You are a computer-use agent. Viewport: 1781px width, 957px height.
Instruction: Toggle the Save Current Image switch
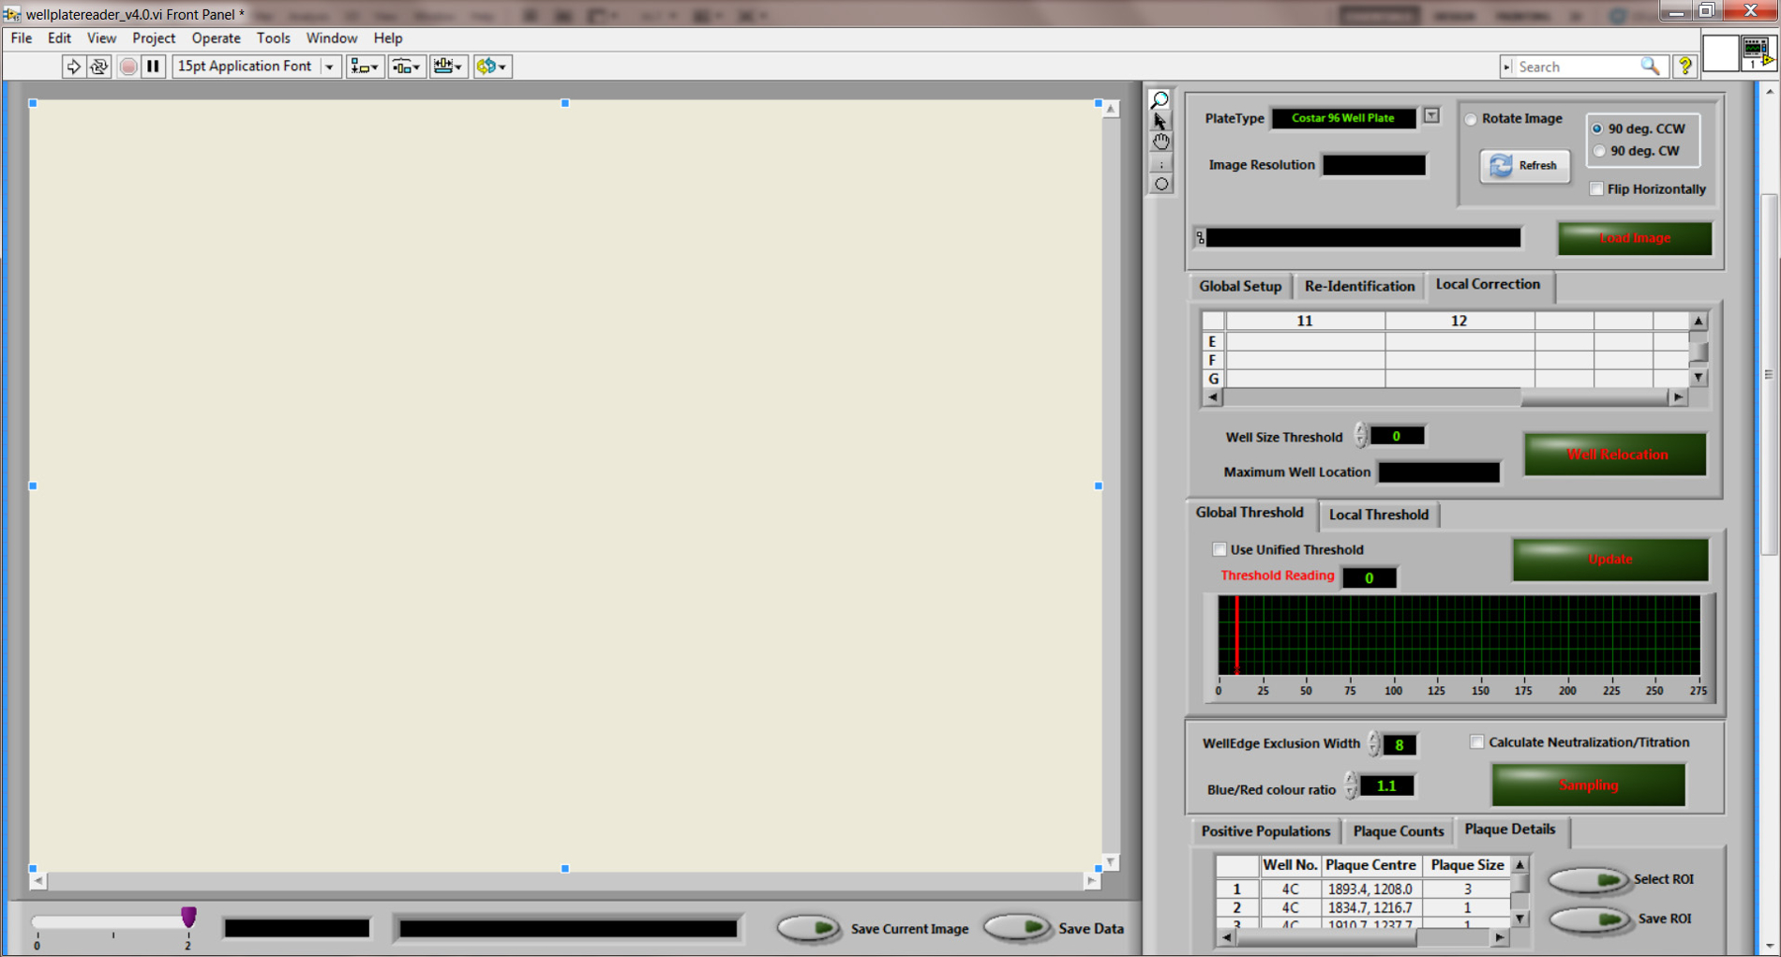pos(809,928)
